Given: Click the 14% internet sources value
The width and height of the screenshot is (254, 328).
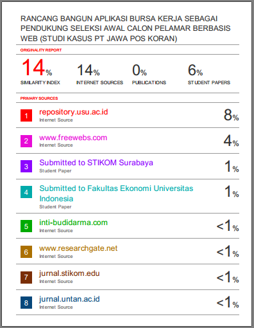Looking at the screenshot, I should [89, 70].
